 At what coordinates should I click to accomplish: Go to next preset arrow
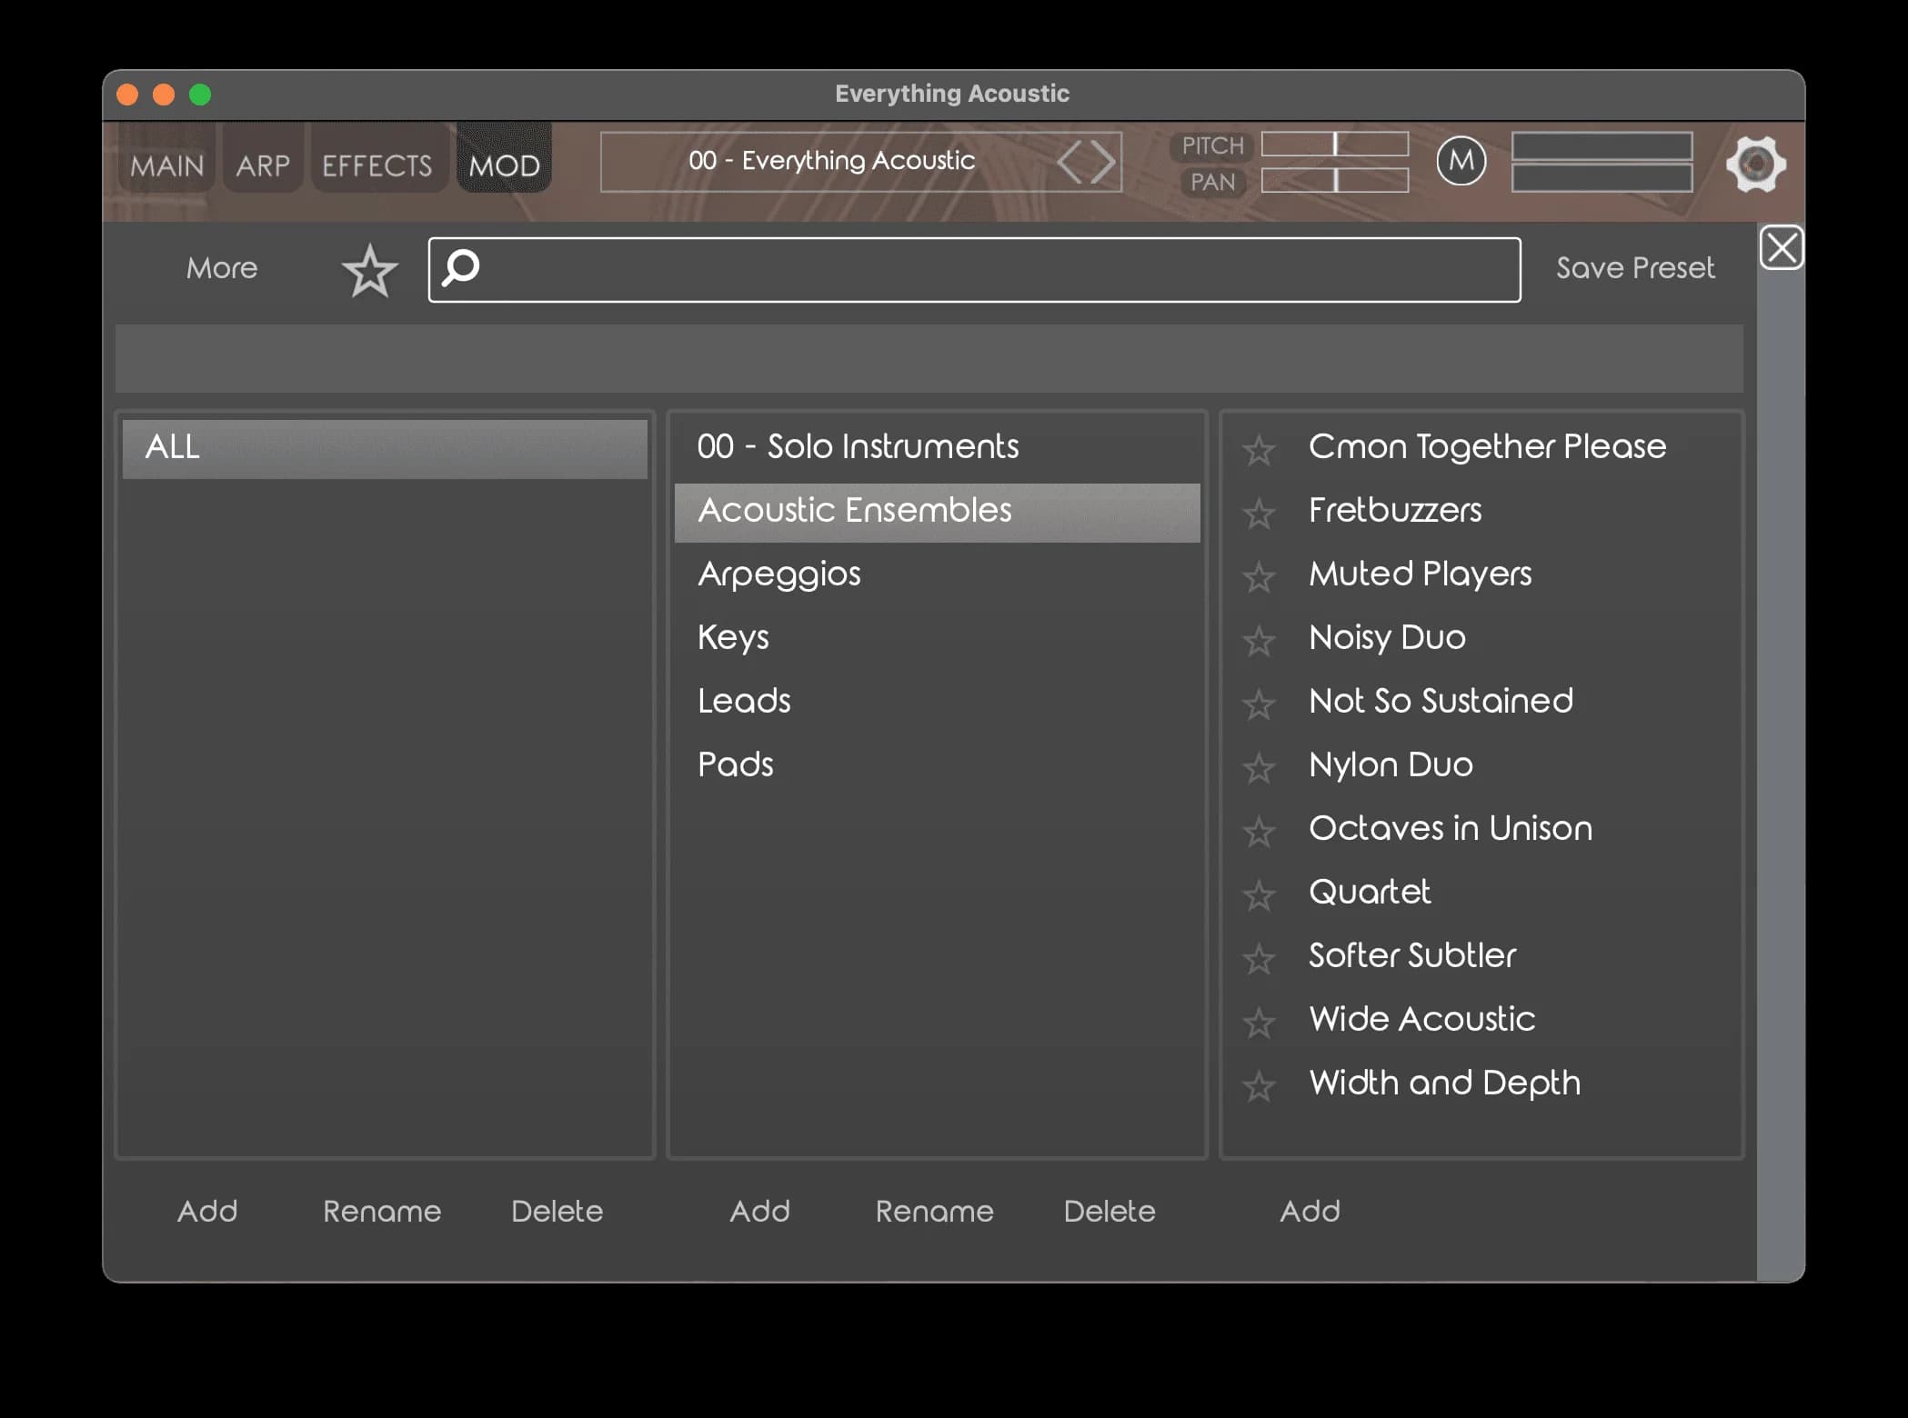pos(1103,163)
